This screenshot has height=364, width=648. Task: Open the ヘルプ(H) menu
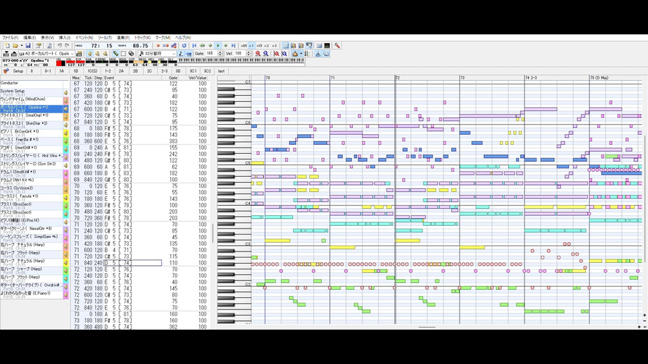click(x=183, y=38)
